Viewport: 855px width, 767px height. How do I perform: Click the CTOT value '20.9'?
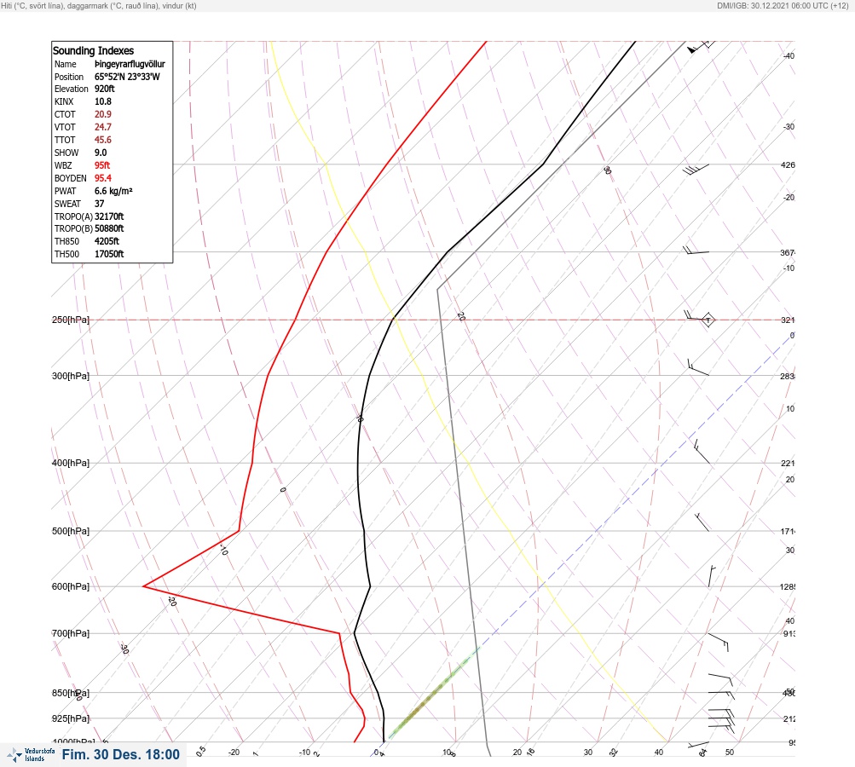pyautogui.click(x=103, y=114)
